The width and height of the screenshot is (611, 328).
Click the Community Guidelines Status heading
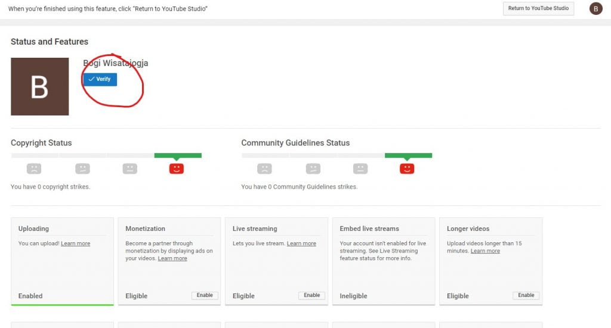coord(295,143)
